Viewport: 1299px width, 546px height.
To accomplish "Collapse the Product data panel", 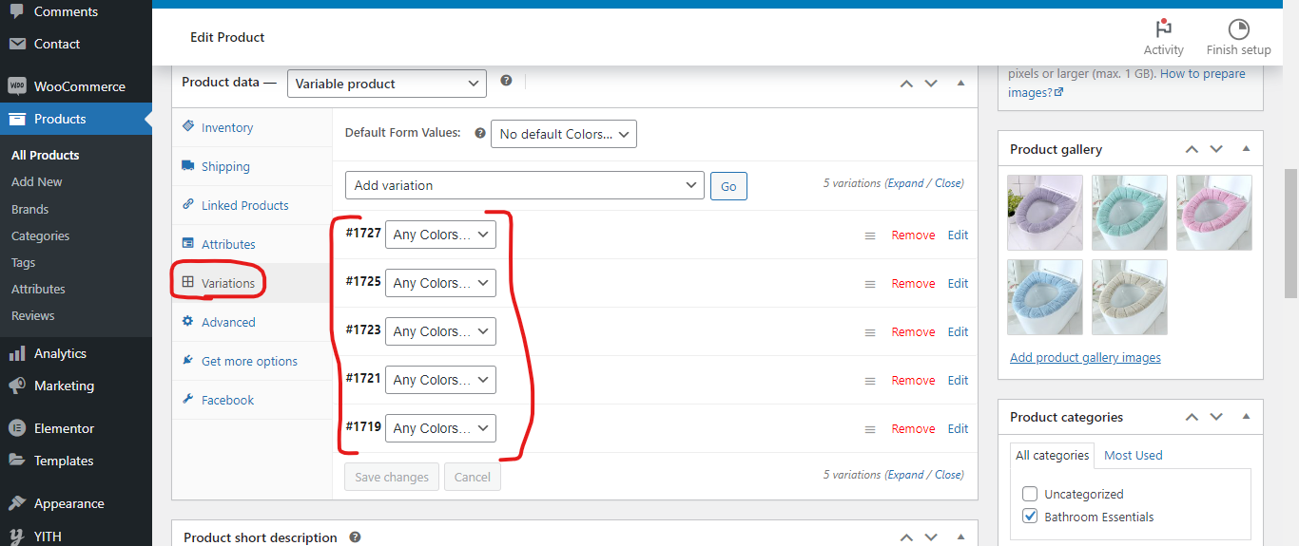I will 960,84.
